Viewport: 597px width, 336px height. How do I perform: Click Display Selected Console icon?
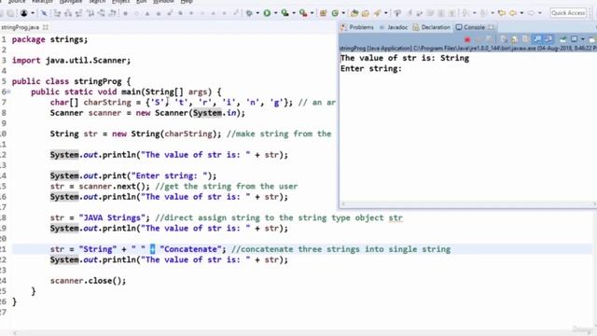point(575,39)
